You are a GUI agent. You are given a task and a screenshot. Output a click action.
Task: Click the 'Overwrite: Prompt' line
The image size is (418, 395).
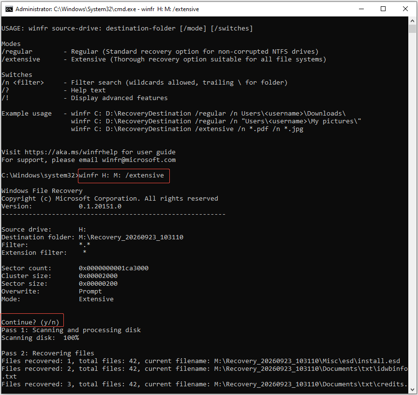(52, 291)
